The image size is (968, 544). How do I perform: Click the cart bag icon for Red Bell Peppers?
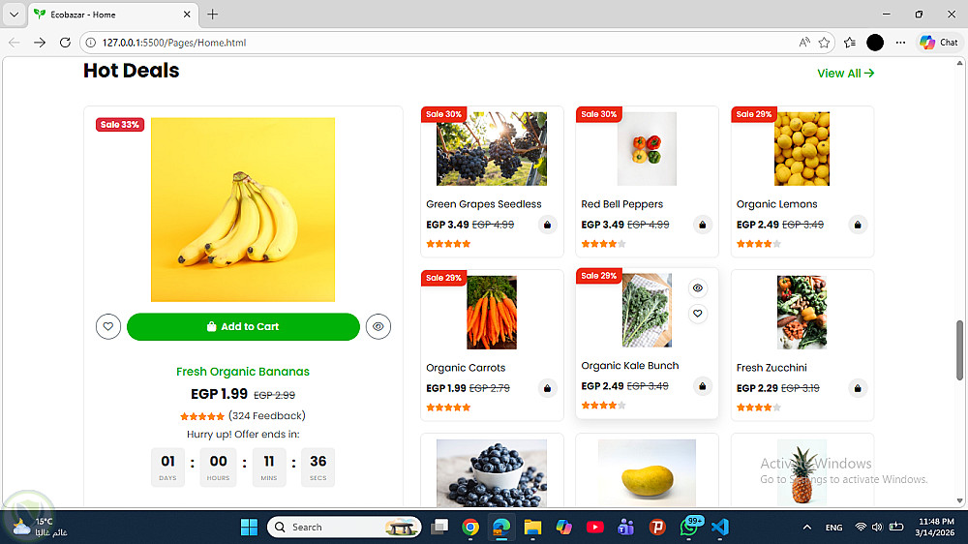point(702,225)
